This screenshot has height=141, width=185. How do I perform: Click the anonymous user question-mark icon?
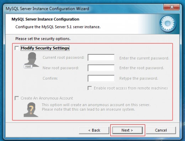pyautogui.click(x=31, y=110)
